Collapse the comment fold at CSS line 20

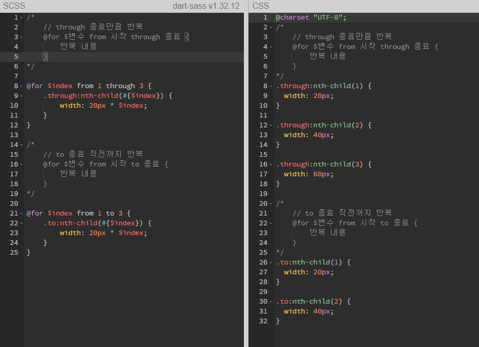click(x=271, y=204)
